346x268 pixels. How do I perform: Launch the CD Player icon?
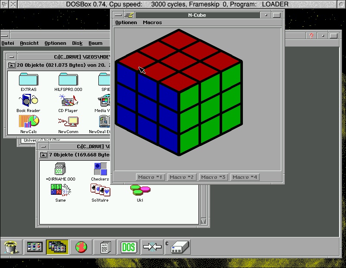68,101
